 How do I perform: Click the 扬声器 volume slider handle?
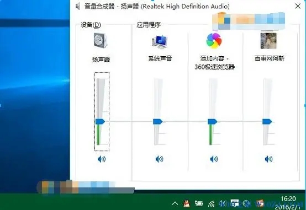(x=100, y=122)
